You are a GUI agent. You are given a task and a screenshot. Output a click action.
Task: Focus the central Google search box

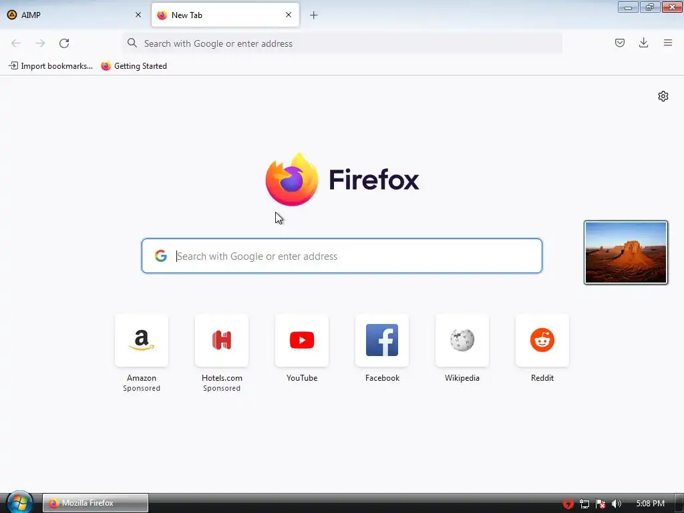click(341, 256)
